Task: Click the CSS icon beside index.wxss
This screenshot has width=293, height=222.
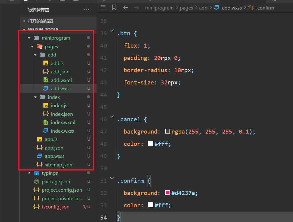Action: (46, 131)
